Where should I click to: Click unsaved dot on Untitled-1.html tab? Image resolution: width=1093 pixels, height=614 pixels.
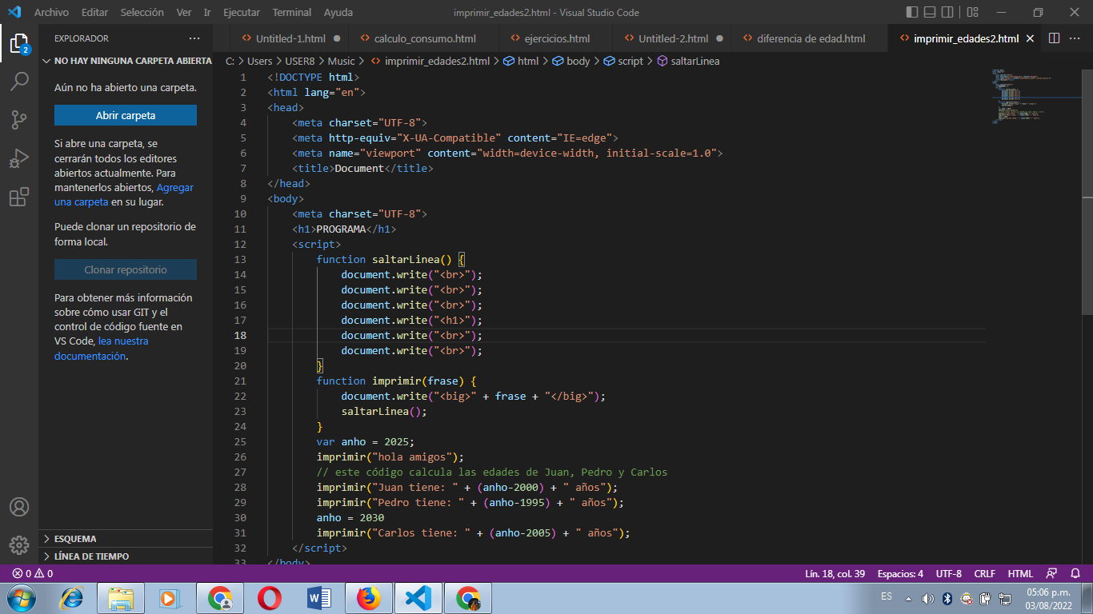point(337,38)
